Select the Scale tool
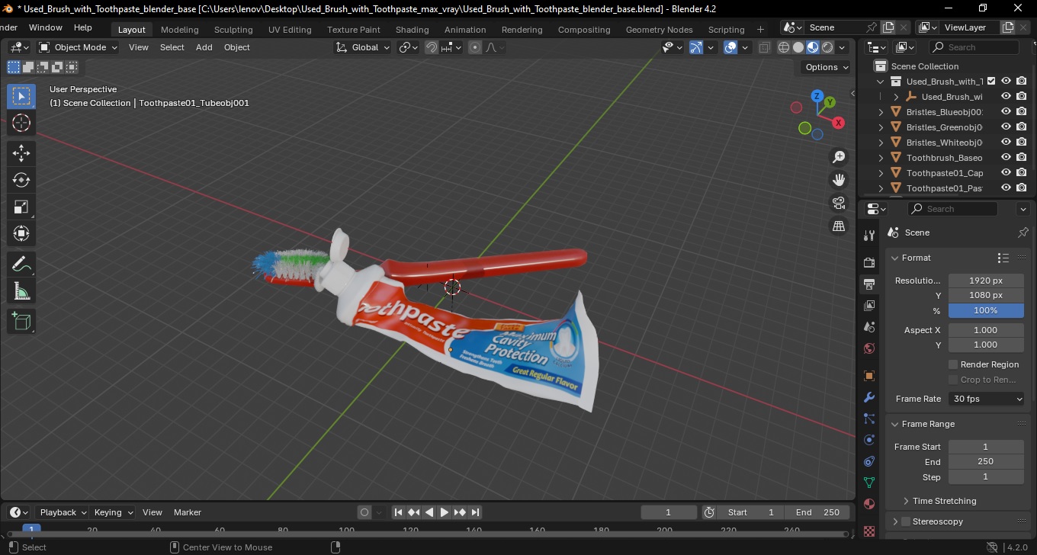The height and width of the screenshot is (555, 1037). (x=21, y=207)
